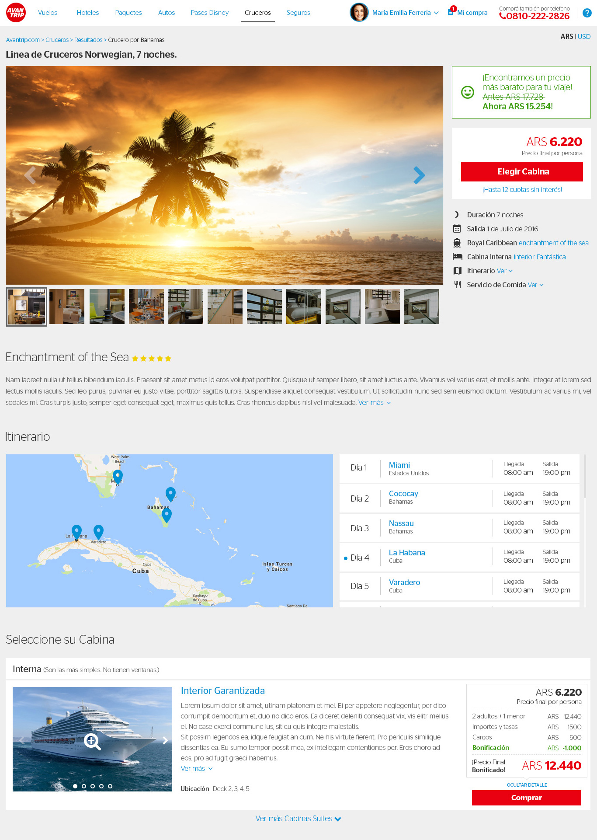This screenshot has height=840, width=597.
Task: Click the Elegir Cabina button
Action: tap(522, 172)
